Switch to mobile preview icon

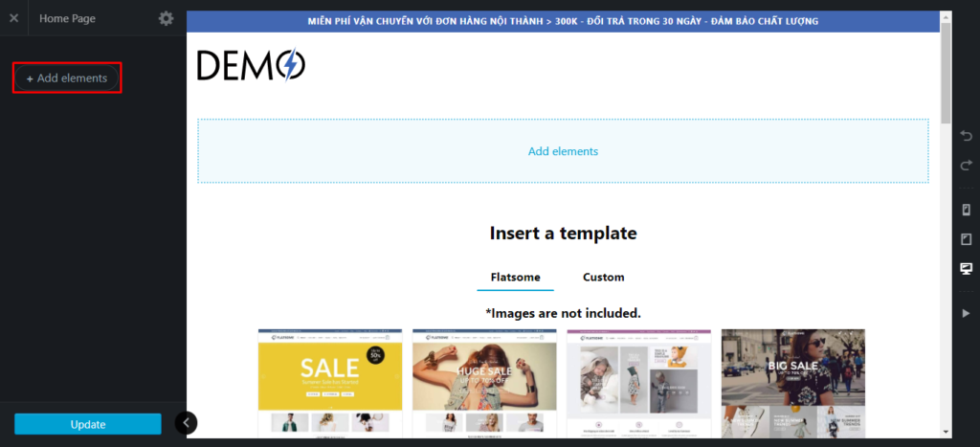click(x=966, y=210)
